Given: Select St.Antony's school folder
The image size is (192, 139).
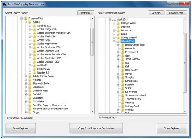Looking at the screenshot, I should point(136,95).
